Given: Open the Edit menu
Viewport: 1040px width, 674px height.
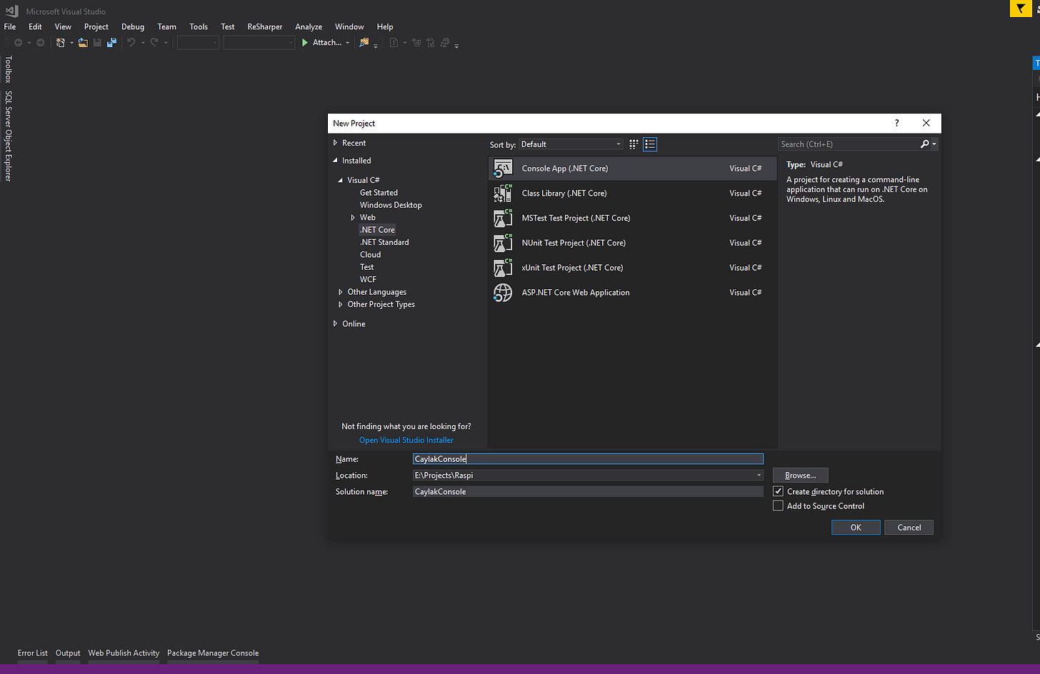Looking at the screenshot, I should click(x=35, y=26).
